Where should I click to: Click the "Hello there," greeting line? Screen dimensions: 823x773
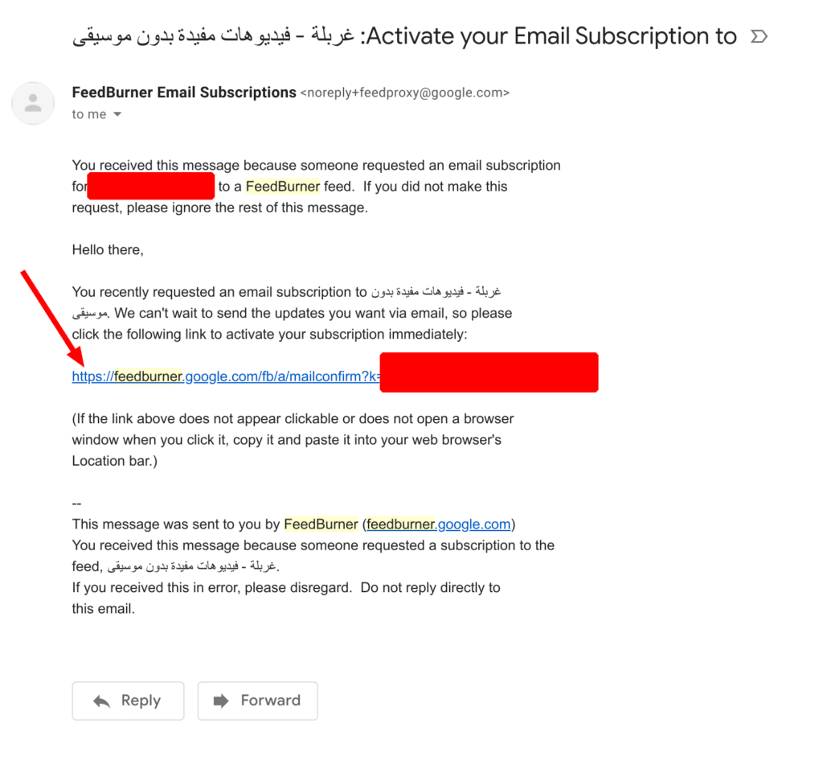tap(108, 250)
